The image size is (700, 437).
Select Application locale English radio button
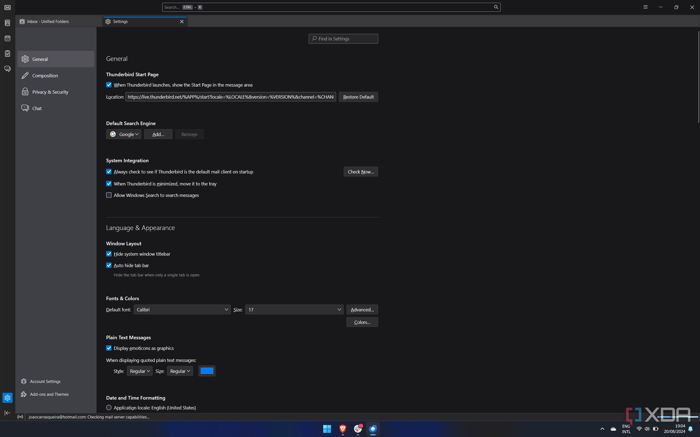coord(109,408)
